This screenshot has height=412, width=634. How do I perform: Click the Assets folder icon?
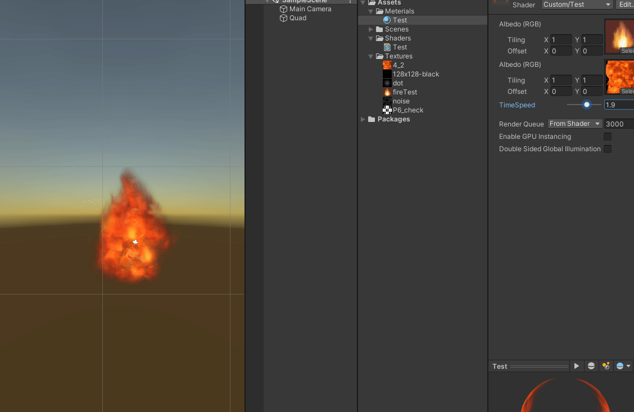[x=372, y=2]
